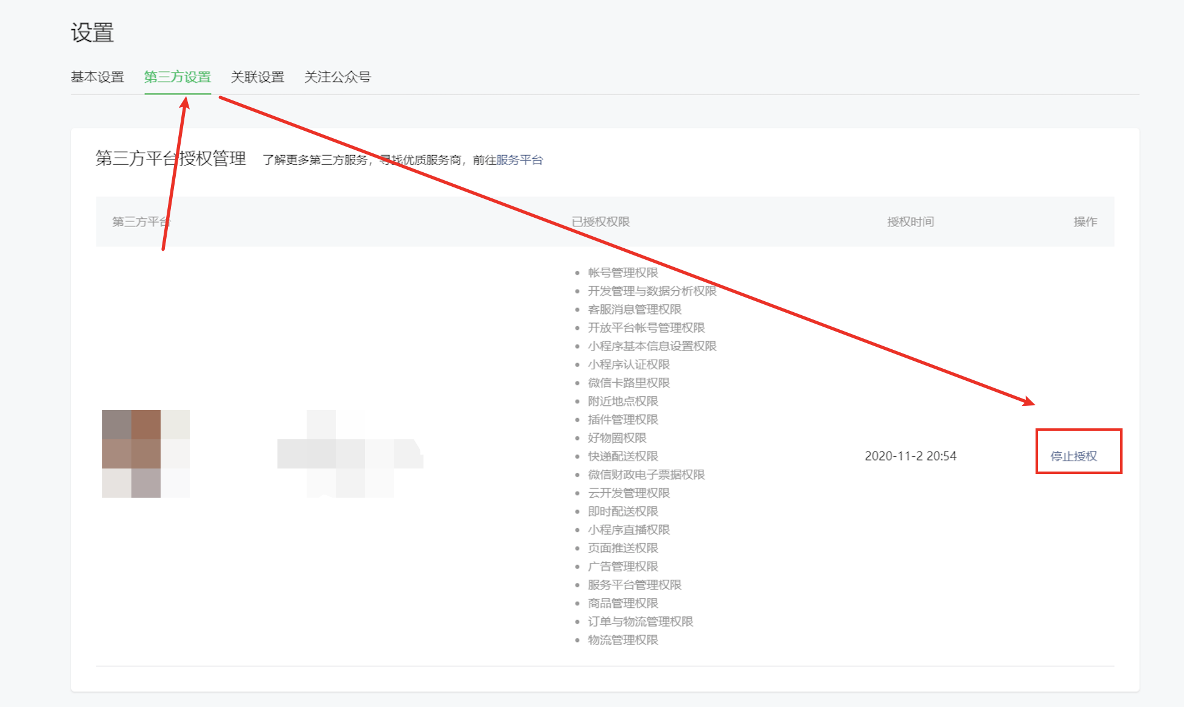The width and height of the screenshot is (1184, 707).
Task: Click the 小程序直播权限 permission item
Action: tap(629, 530)
